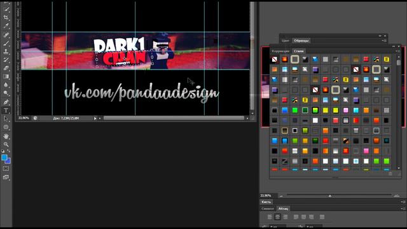407x229 pixels.
Task: Select the Gradient tool
Action: pyautogui.click(x=6, y=76)
